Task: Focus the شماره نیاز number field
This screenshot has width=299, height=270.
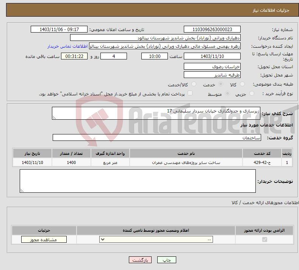Action: click(x=212, y=29)
